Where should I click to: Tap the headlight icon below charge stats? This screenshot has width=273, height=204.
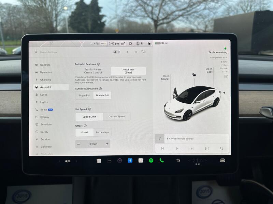(226, 76)
